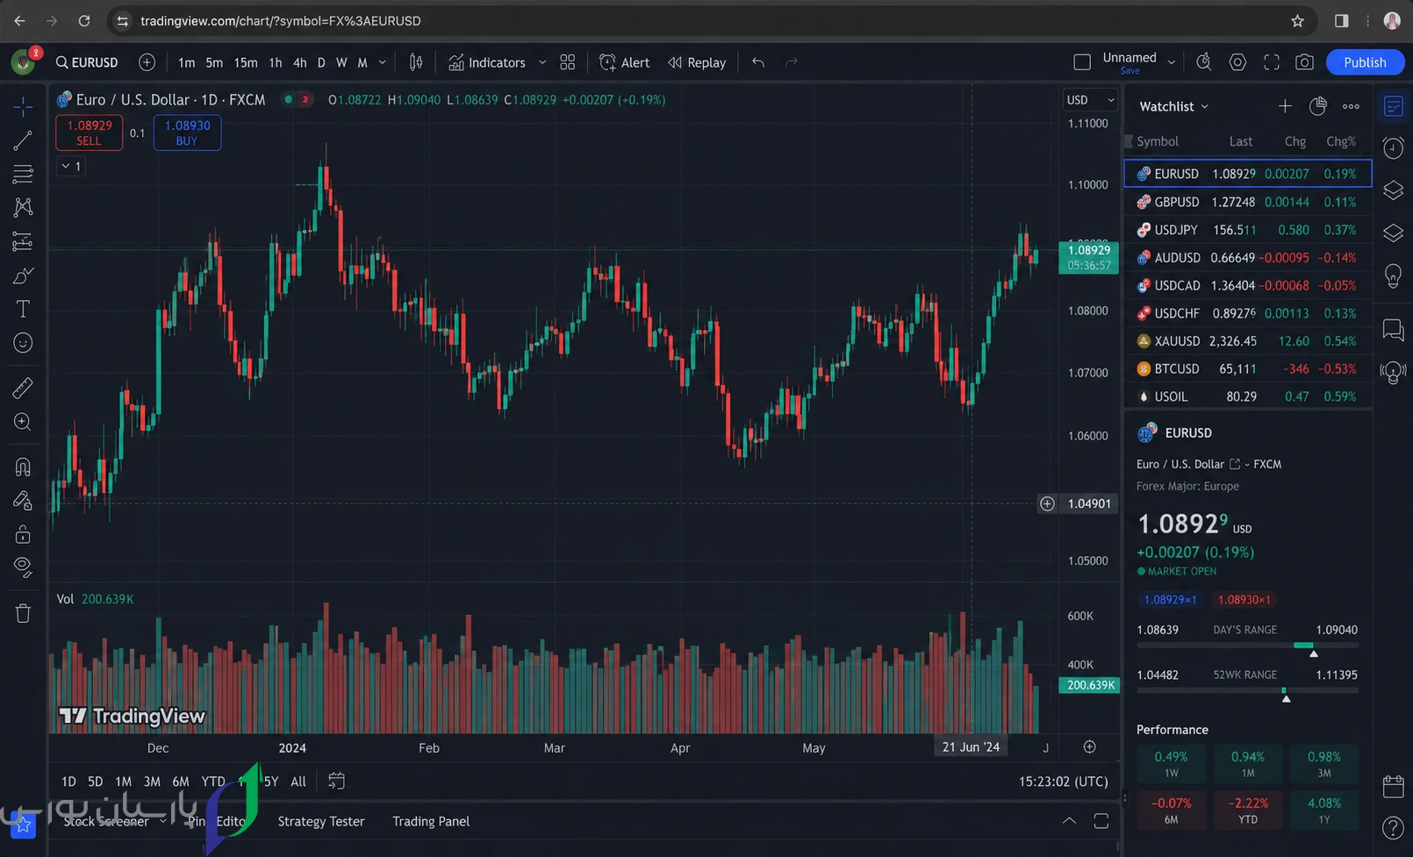This screenshot has width=1413, height=857.
Task: Select the ruler measure tool
Action: (x=23, y=388)
